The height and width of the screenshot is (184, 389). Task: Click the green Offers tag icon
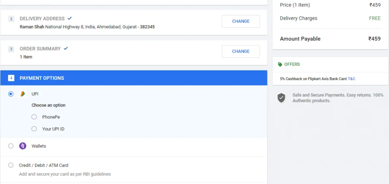coord(280,65)
